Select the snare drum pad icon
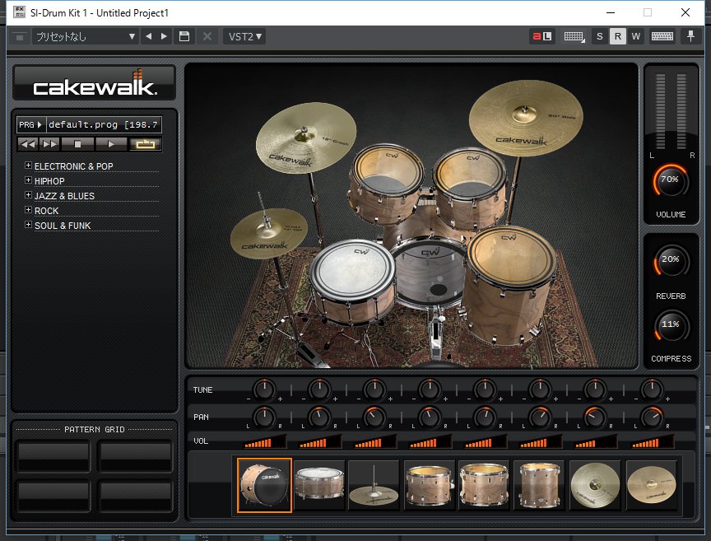Viewport: 711px width, 541px height. click(x=319, y=486)
